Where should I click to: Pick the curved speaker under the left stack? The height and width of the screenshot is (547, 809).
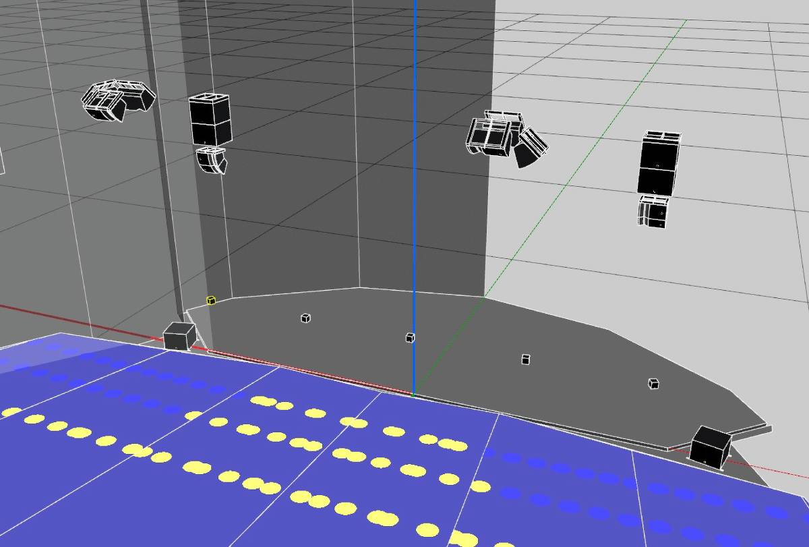[212, 161]
